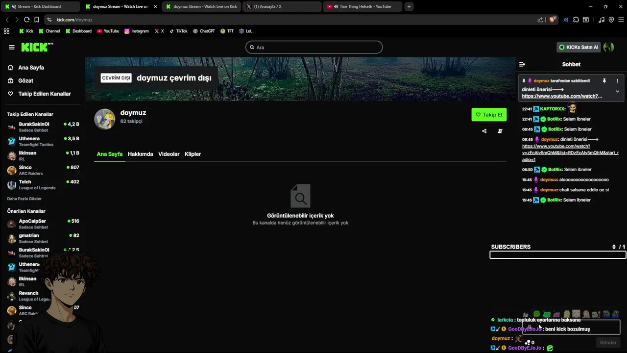Open the browser main menu icon
Viewport: 627px width, 353px height.
coord(621,20)
